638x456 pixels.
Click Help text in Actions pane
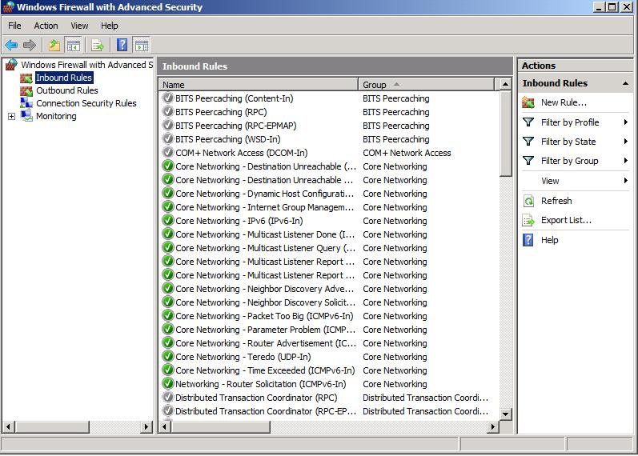549,240
